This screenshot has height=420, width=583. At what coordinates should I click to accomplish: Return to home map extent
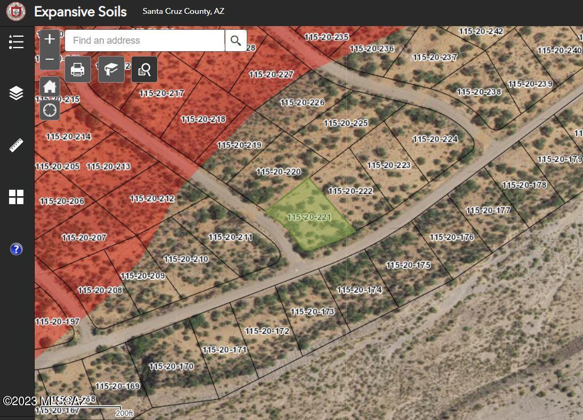coord(50,87)
